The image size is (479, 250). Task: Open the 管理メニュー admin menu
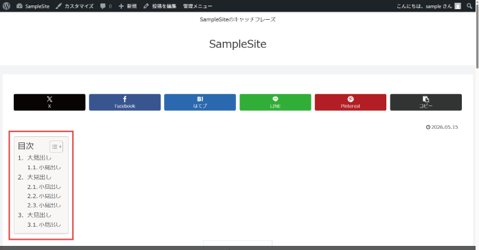(198, 6)
